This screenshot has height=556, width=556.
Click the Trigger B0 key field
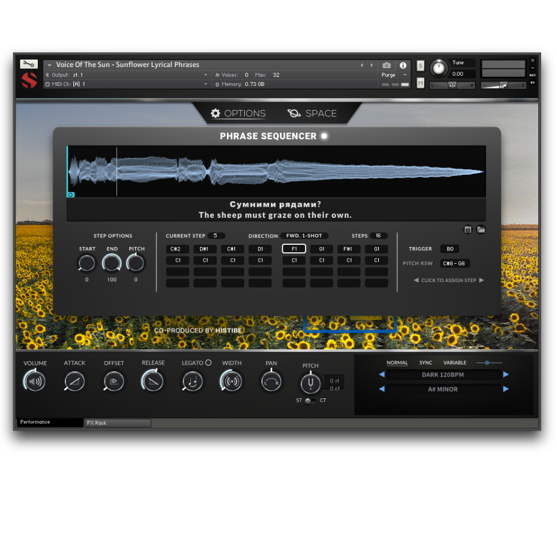449,249
